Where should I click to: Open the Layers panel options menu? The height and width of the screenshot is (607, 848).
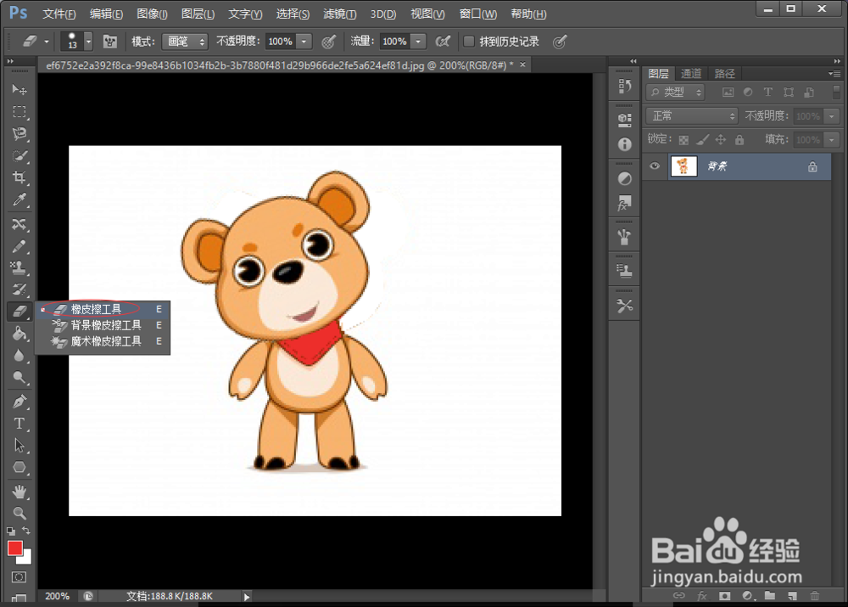tap(834, 73)
